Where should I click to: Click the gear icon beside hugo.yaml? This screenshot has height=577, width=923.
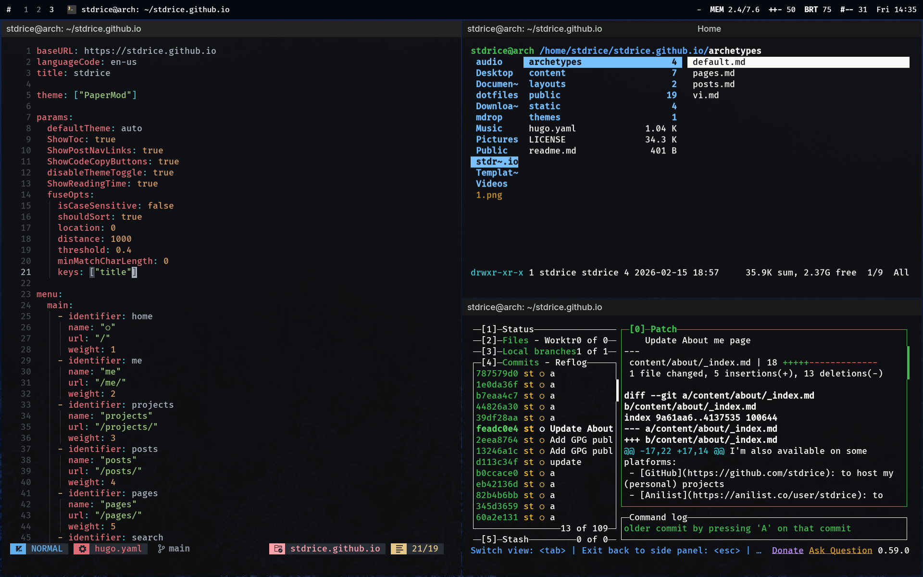click(83, 549)
